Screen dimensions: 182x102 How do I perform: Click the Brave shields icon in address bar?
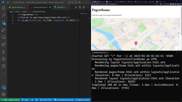[x=161, y=4]
